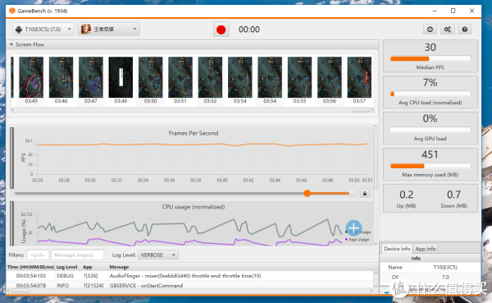Viewport: 492px width, 303px height.
Task: Toggle the chart timeline lock icon
Action: pyautogui.click(x=365, y=193)
